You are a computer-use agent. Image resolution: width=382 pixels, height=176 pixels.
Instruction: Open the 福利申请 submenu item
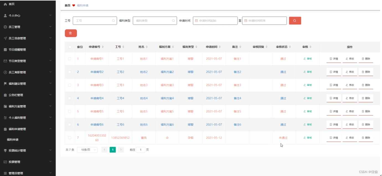(x=13, y=140)
